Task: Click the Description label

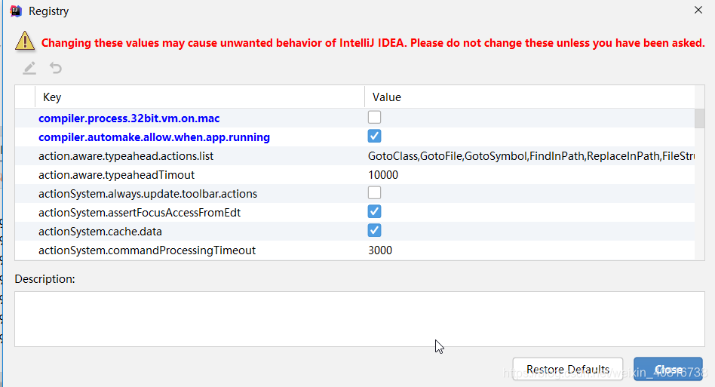Action: tap(44, 279)
